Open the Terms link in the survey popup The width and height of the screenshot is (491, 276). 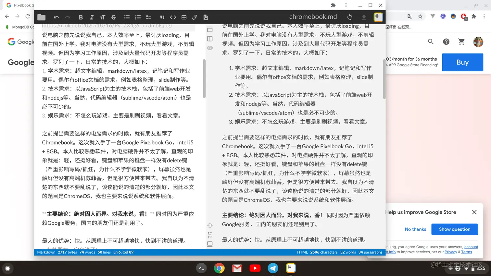tap(466, 252)
